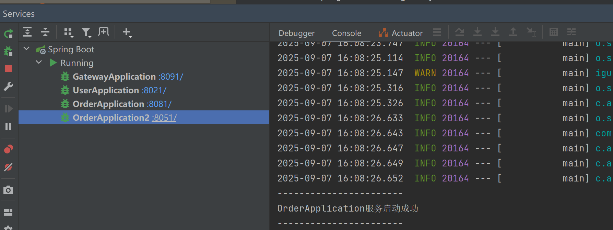Viewport: 613px width, 230px height.
Task: Click the Run to Cursor icon
Action: [x=531, y=32]
